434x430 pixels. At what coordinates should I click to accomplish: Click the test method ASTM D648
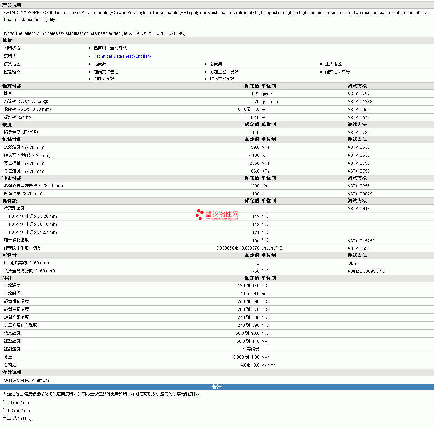pyautogui.click(x=359, y=209)
